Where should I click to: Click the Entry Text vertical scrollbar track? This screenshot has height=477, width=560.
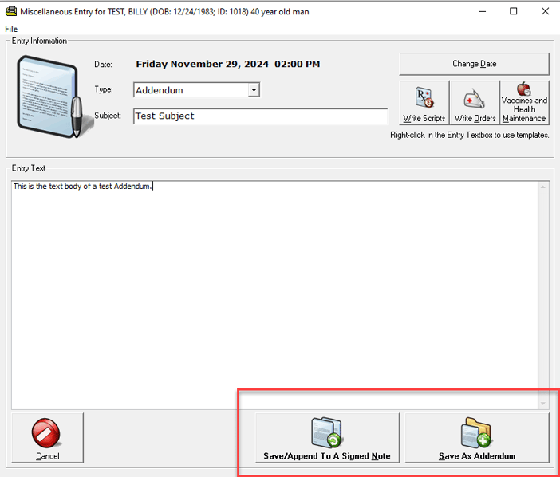[543, 295]
